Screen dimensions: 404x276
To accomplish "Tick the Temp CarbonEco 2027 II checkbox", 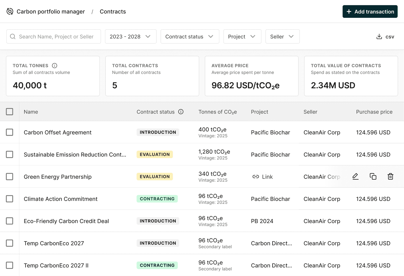I will (9, 265).
